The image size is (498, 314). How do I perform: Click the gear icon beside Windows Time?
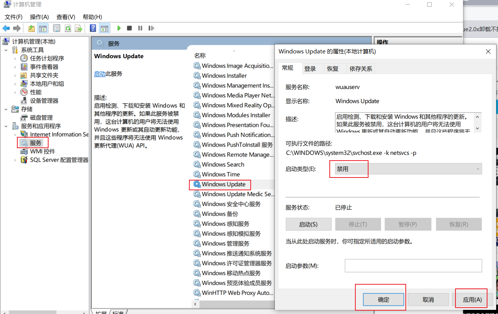(197, 174)
